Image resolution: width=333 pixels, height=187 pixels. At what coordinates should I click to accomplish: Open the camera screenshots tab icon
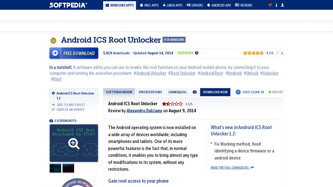click(195, 92)
